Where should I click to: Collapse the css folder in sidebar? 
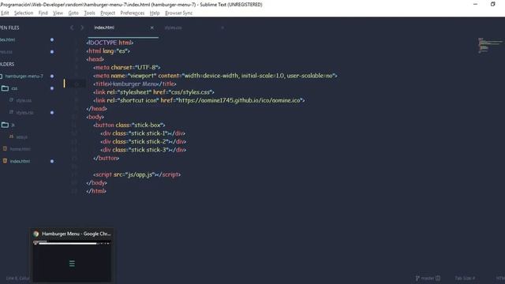pyautogui.click(x=14, y=88)
